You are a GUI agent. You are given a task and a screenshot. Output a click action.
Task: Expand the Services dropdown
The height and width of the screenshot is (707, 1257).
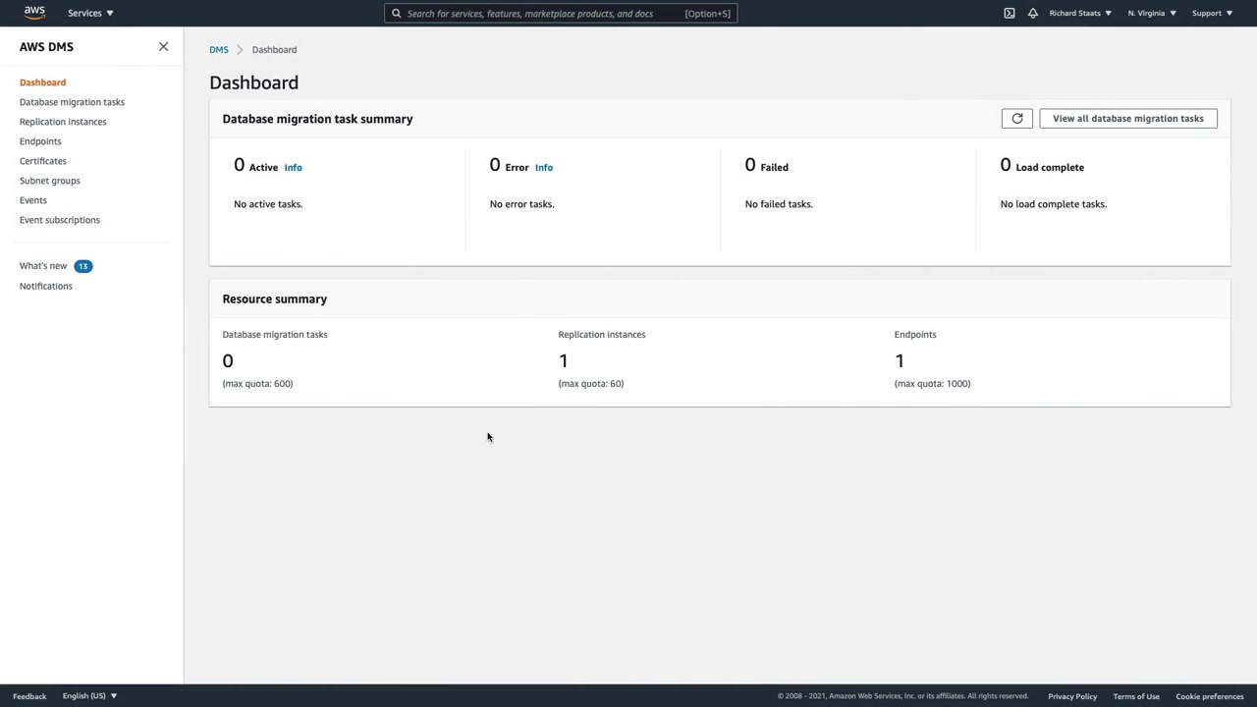click(x=90, y=13)
